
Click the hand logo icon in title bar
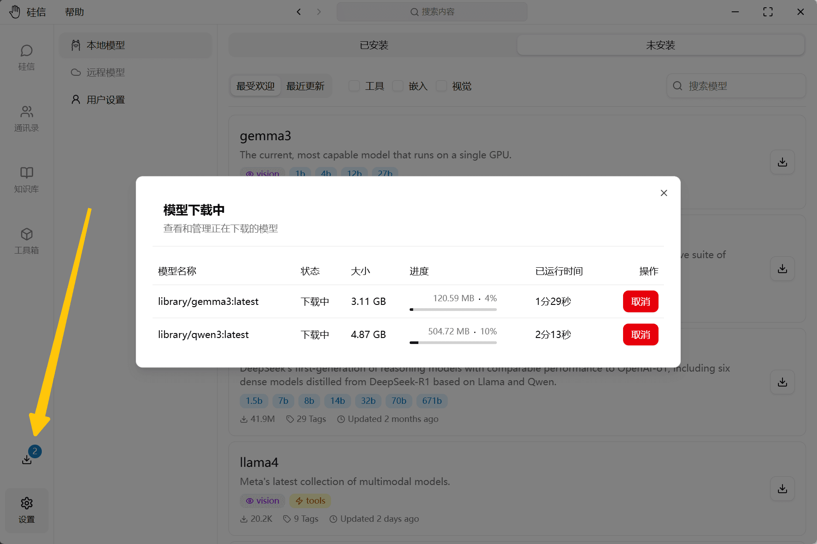tap(15, 12)
